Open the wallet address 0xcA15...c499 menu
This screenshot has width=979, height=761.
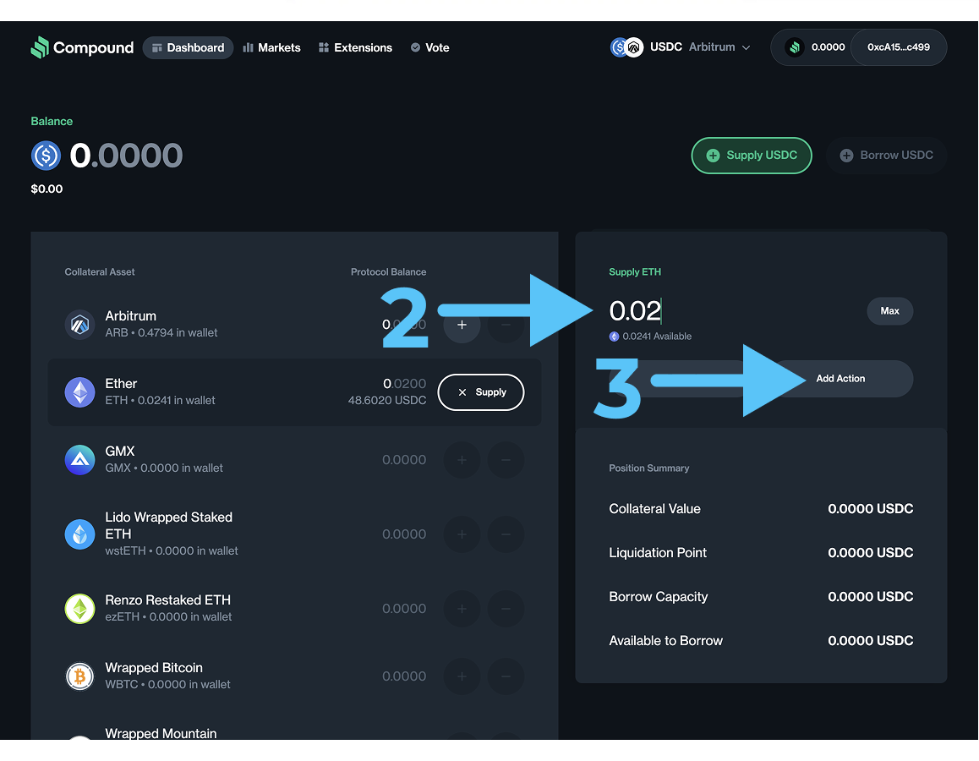(898, 47)
